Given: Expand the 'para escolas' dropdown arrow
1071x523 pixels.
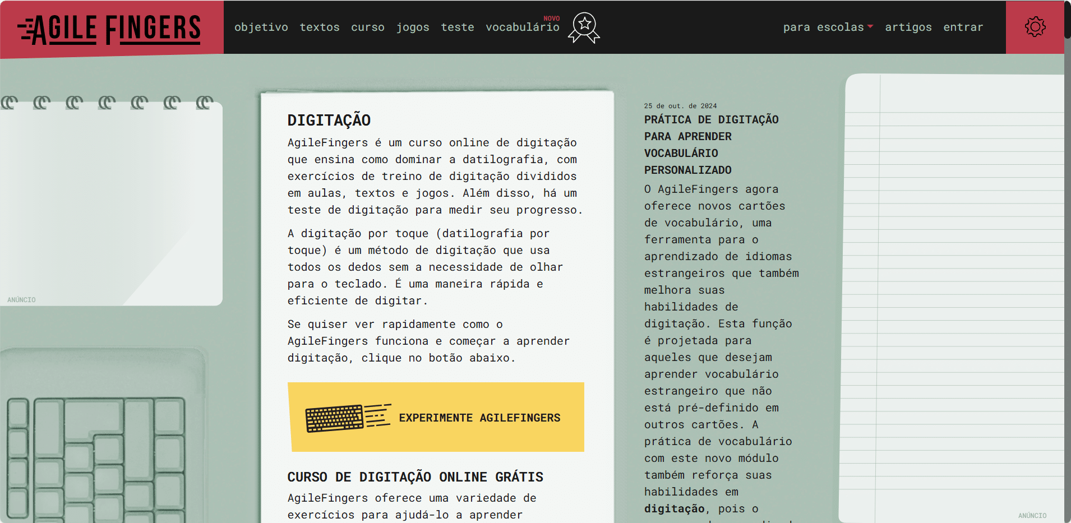Looking at the screenshot, I should click(x=870, y=26).
